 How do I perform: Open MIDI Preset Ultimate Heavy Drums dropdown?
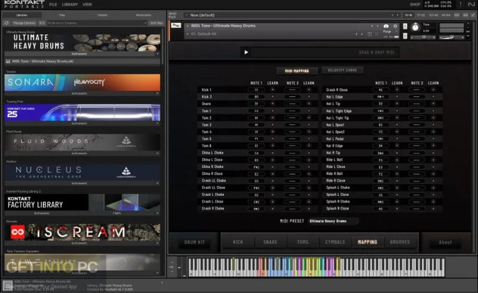coord(334,221)
